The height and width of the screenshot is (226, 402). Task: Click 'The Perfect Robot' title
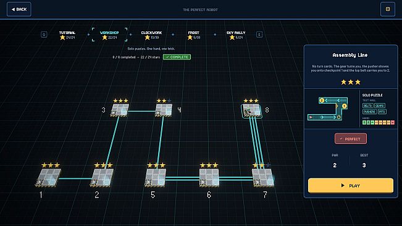pos(200,10)
